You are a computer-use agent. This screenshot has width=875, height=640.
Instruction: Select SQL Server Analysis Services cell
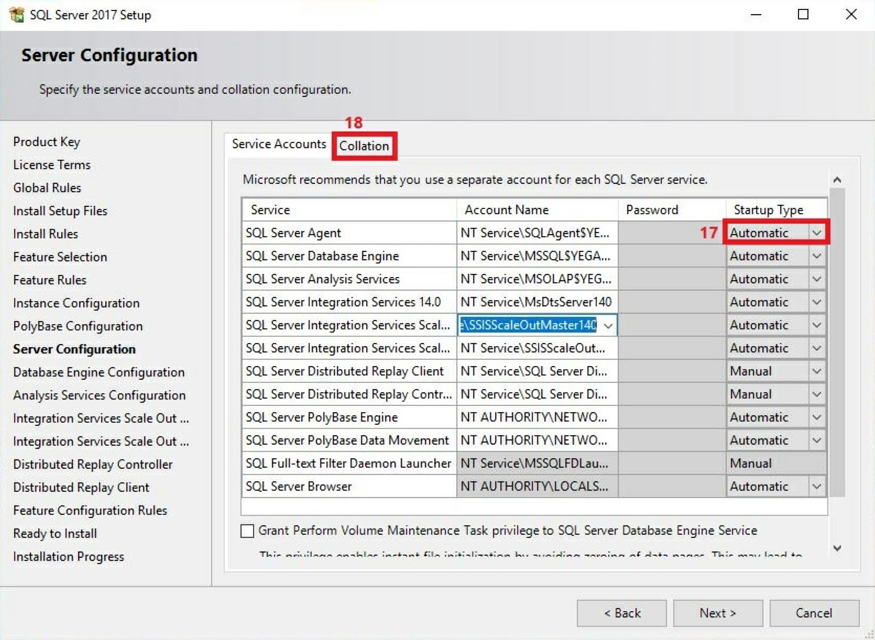click(x=349, y=279)
